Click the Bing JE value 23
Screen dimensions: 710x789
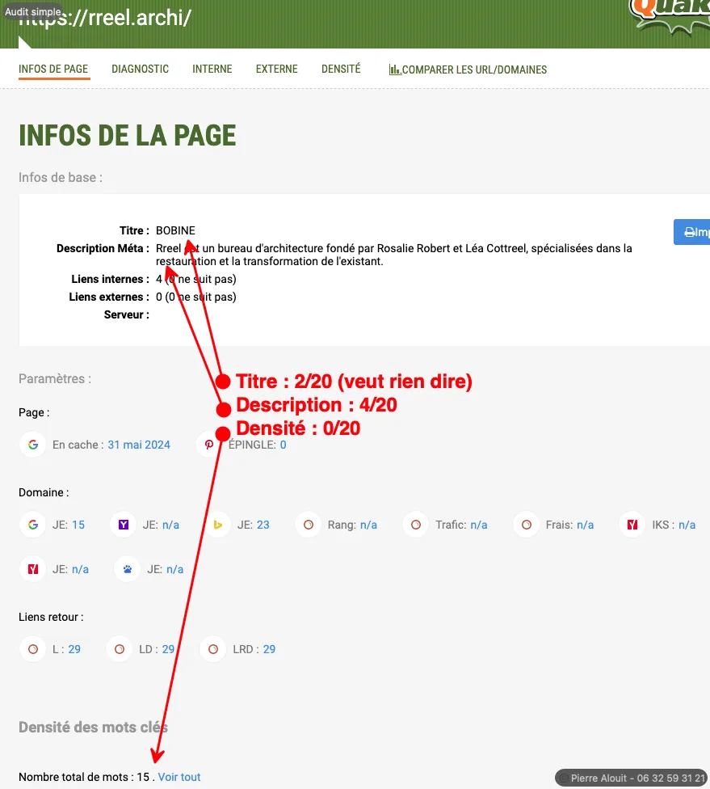point(263,525)
